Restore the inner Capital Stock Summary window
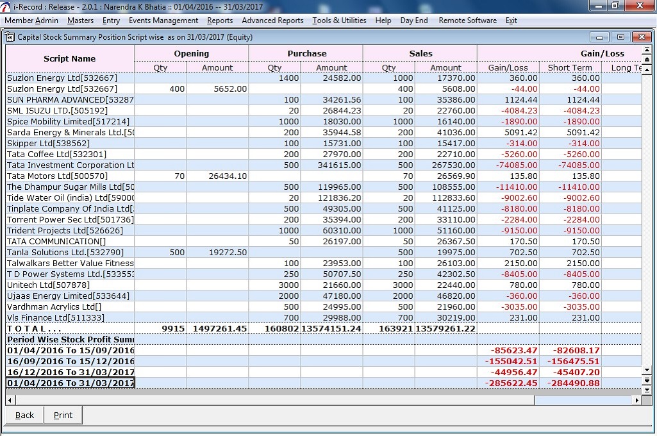This screenshot has height=436, width=657. (620, 37)
